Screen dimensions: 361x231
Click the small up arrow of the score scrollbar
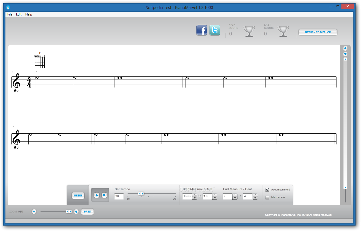tap(345, 59)
